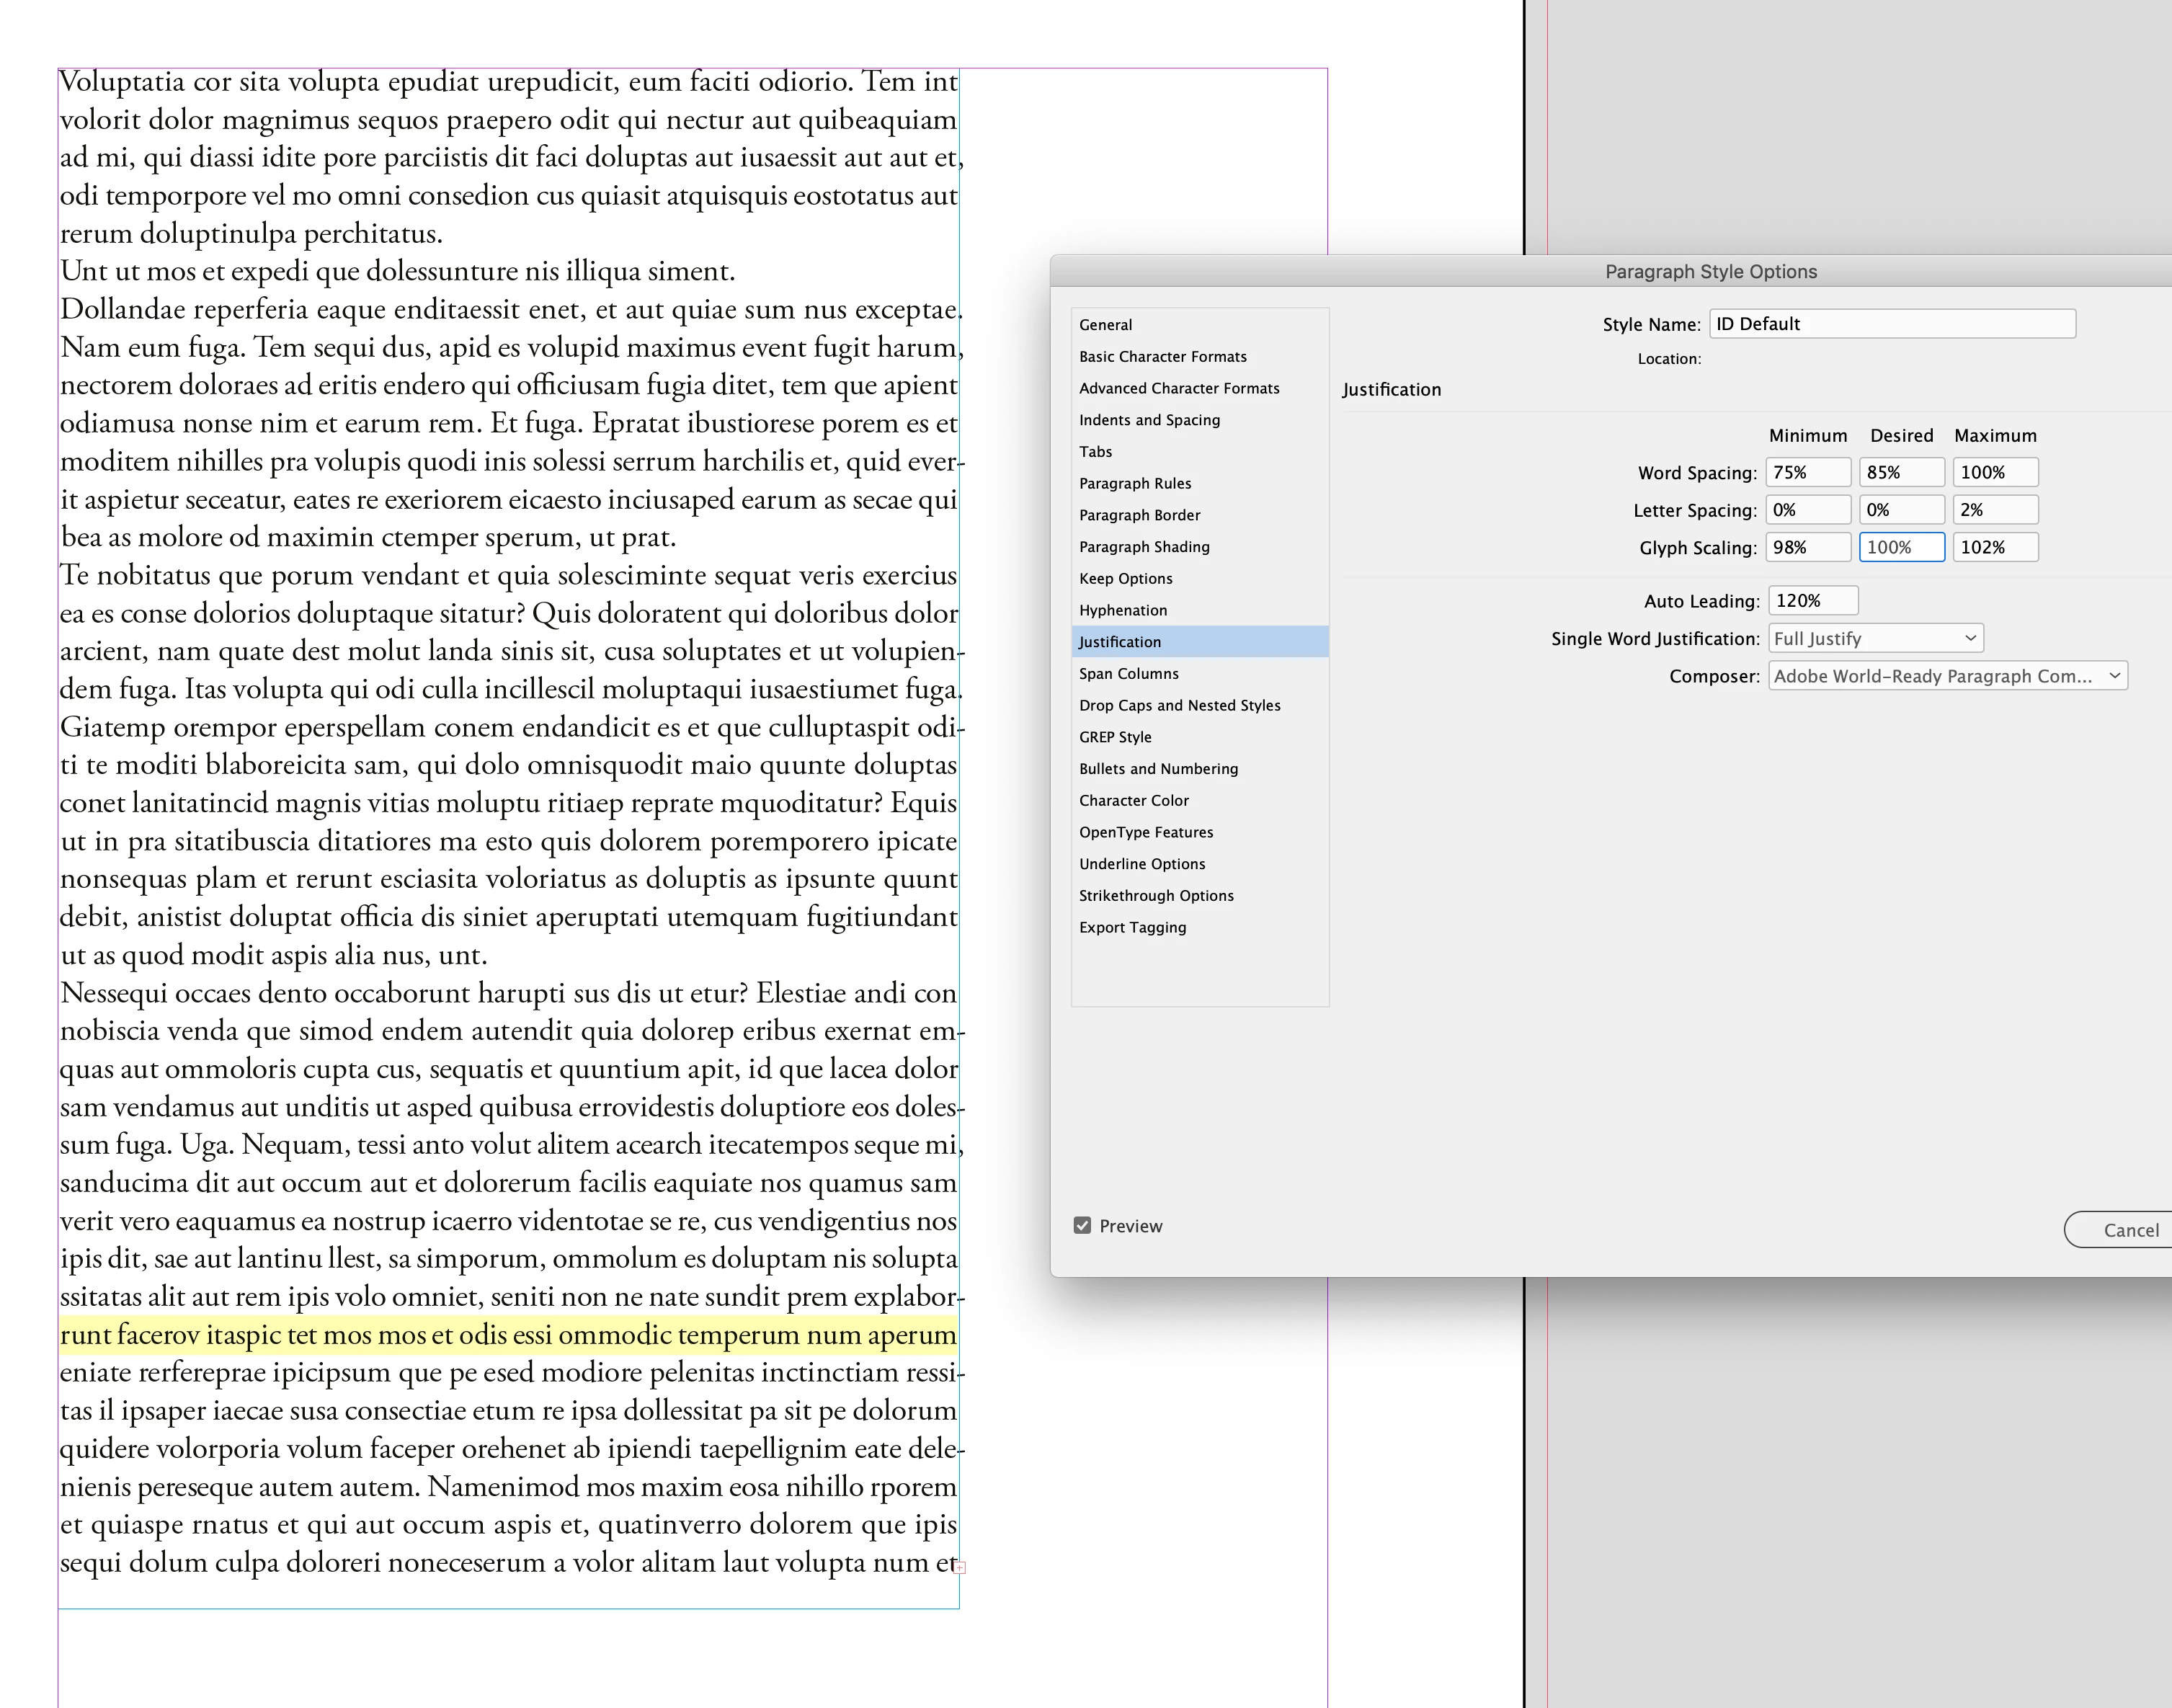
Task: Go to Indents and Spacing settings
Action: tap(1149, 420)
